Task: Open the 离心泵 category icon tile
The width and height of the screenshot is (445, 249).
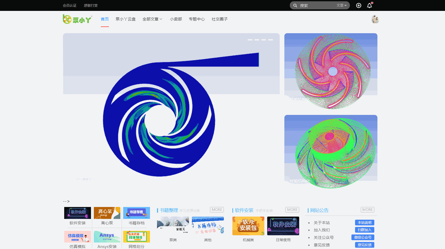Action: point(107,213)
